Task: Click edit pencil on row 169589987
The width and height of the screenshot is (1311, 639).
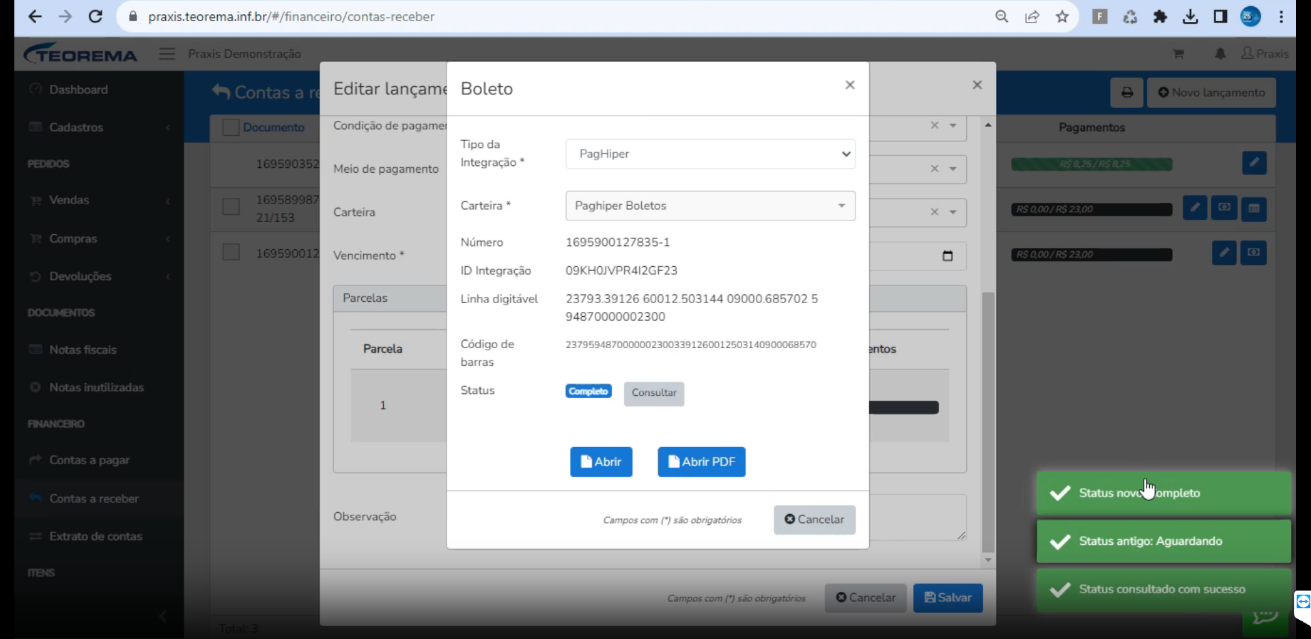Action: (x=1195, y=208)
